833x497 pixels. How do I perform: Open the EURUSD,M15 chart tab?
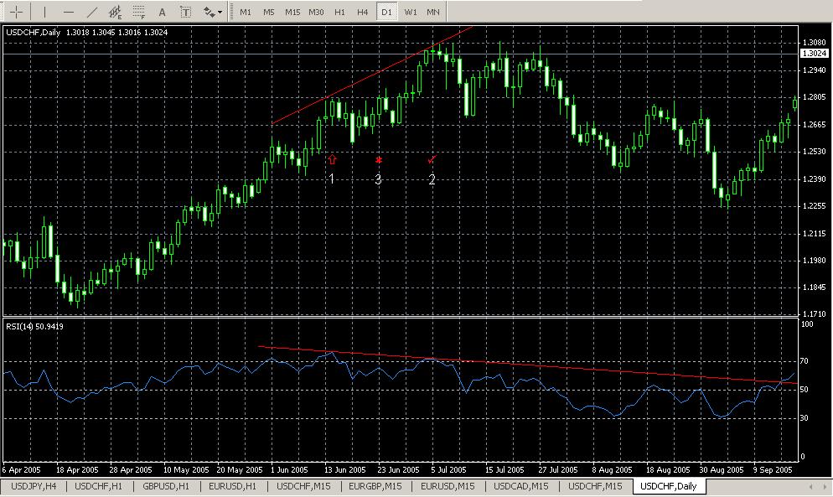[x=448, y=486]
